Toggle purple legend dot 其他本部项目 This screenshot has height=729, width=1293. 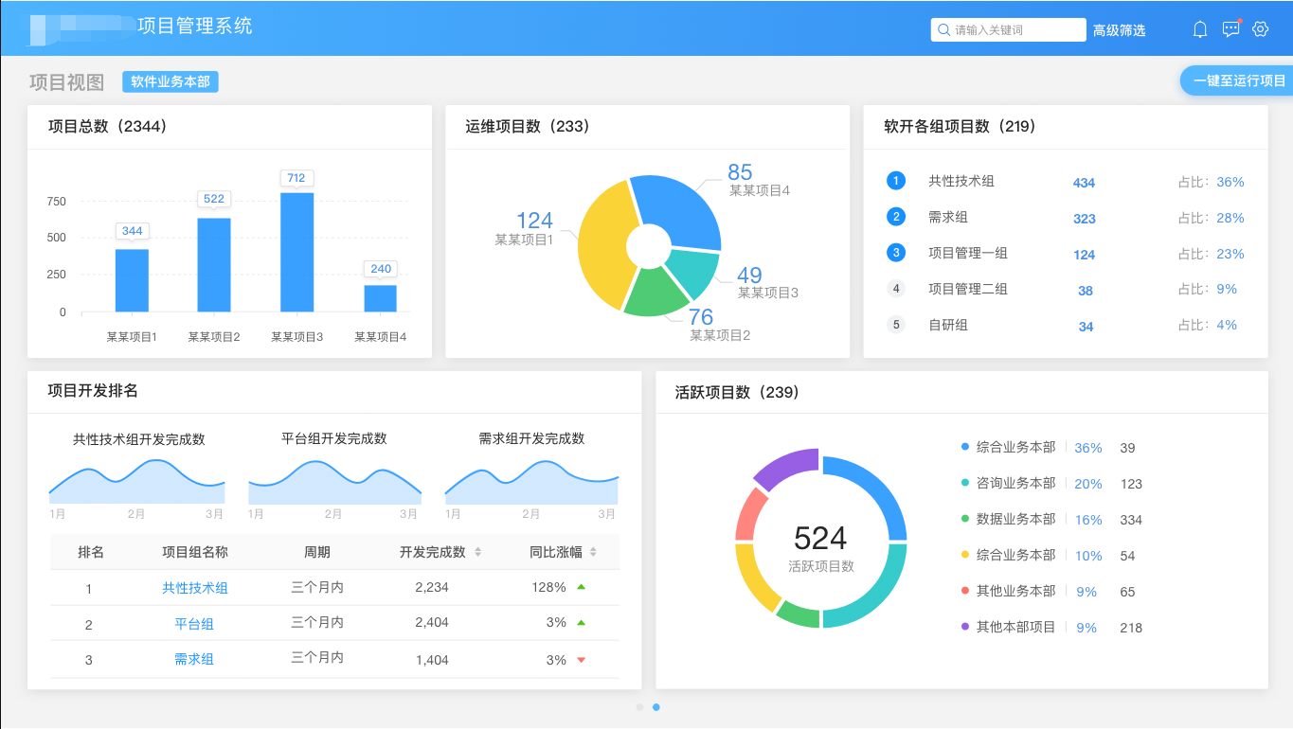[x=965, y=627]
